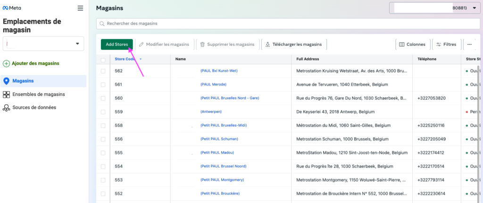Sort by the Store Code column arrow
483x203 pixels.
click(141, 59)
